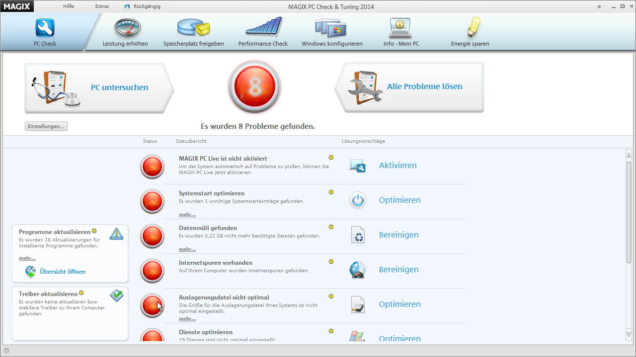Click the title bar dropdown circle button
Viewport: 636px width, 357px height.
[x=599, y=6]
